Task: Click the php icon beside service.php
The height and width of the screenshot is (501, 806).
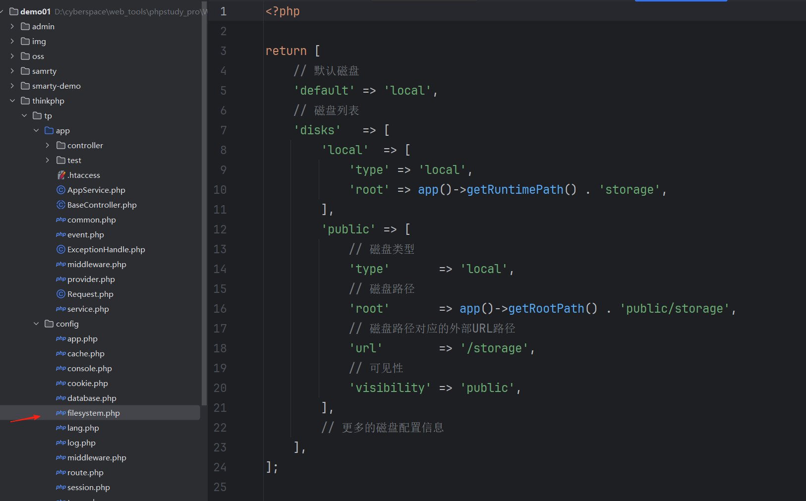Action: [x=61, y=309]
